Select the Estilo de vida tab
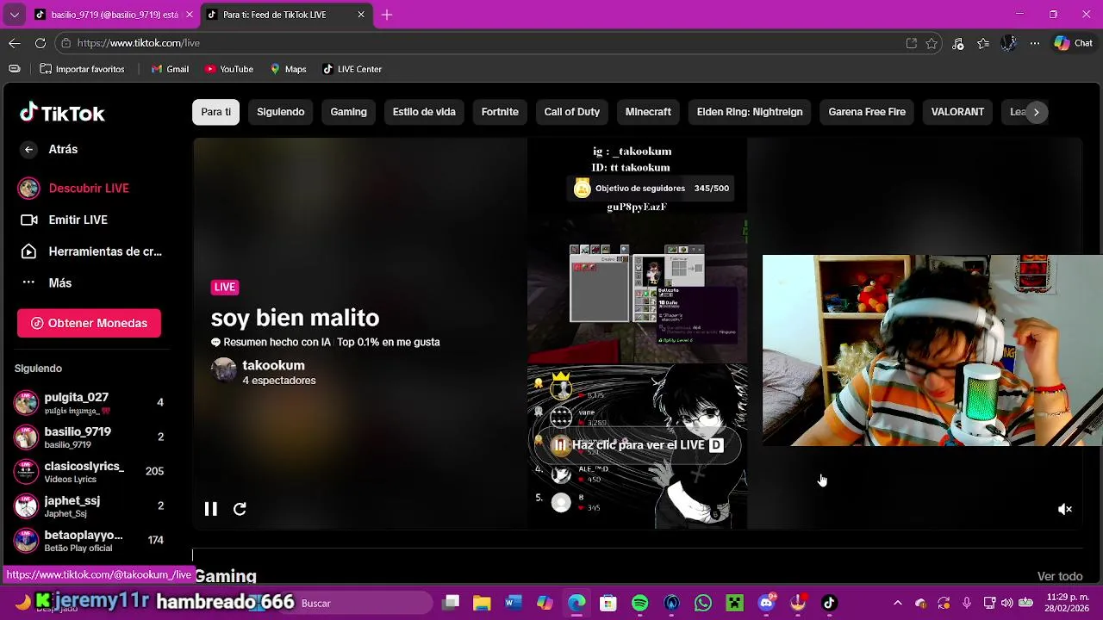Image resolution: width=1103 pixels, height=620 pixels. 424,112
